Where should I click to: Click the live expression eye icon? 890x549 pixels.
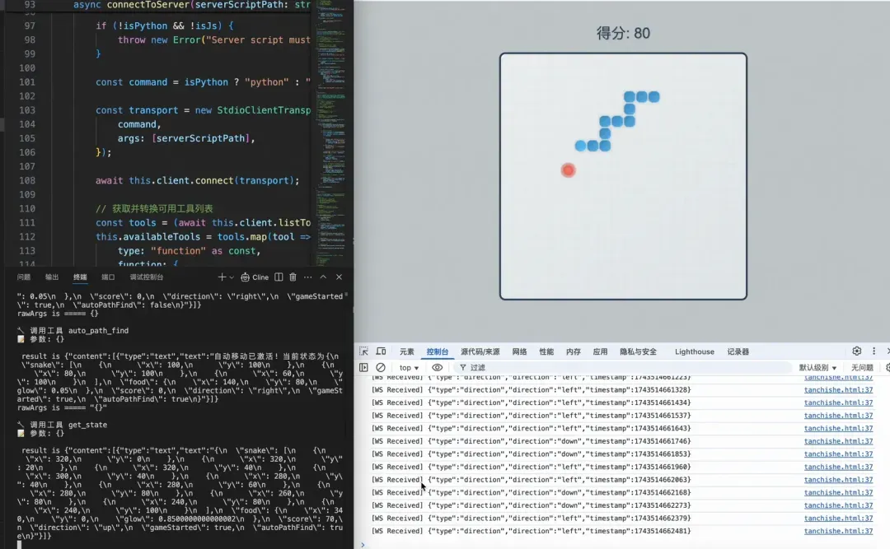point(437,368)
